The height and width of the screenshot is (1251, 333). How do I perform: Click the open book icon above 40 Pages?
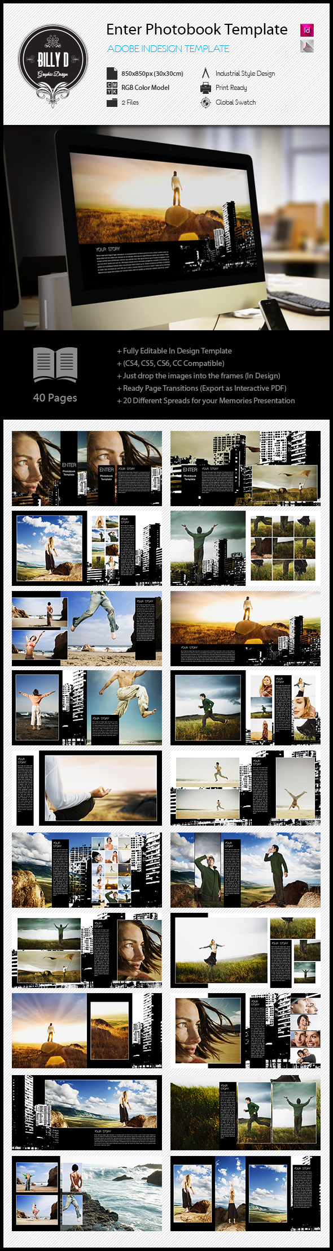pyautogui.click(x=55, y=365)
